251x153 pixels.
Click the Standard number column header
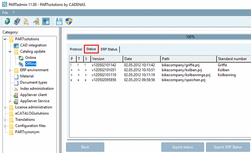click(x=234, y=59)
